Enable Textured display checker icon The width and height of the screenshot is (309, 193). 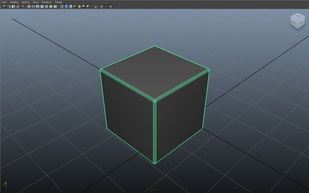tap(75, 7)
